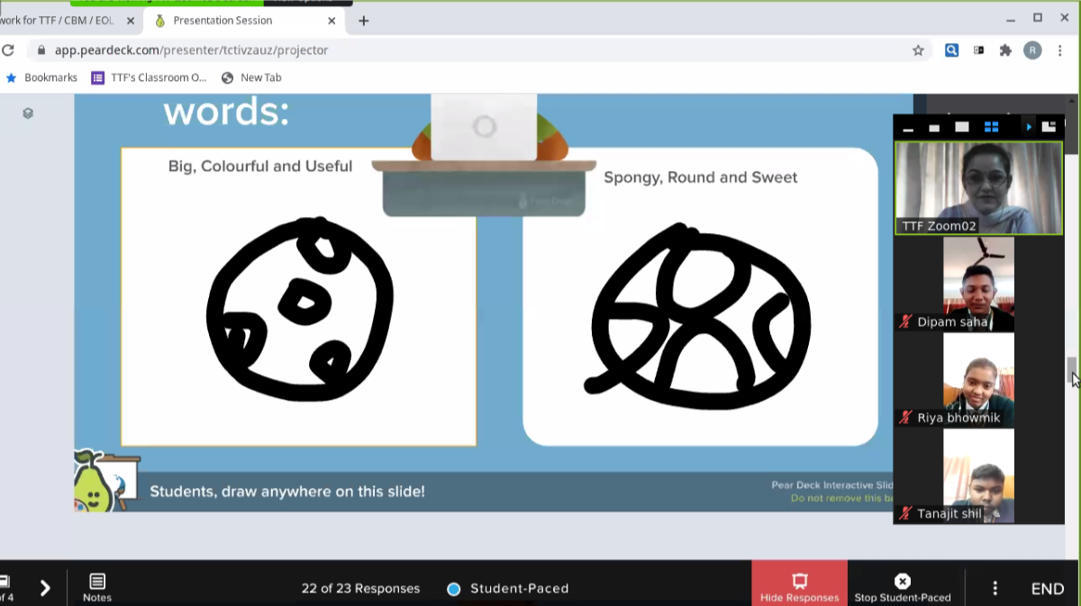
Task: Click the Hide Responses button
Action: coord(799,587)
